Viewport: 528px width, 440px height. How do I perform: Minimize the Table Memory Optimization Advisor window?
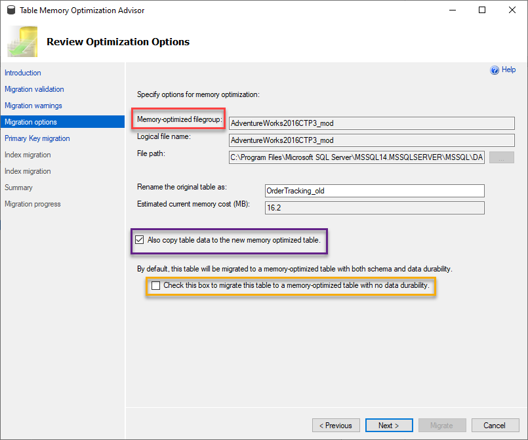coord(452,10)
